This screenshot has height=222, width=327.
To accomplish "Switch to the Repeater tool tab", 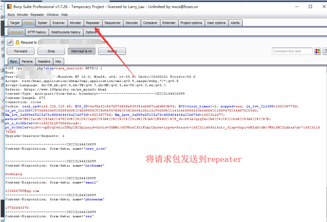I will pyautogui.click(x=93, y=23).
